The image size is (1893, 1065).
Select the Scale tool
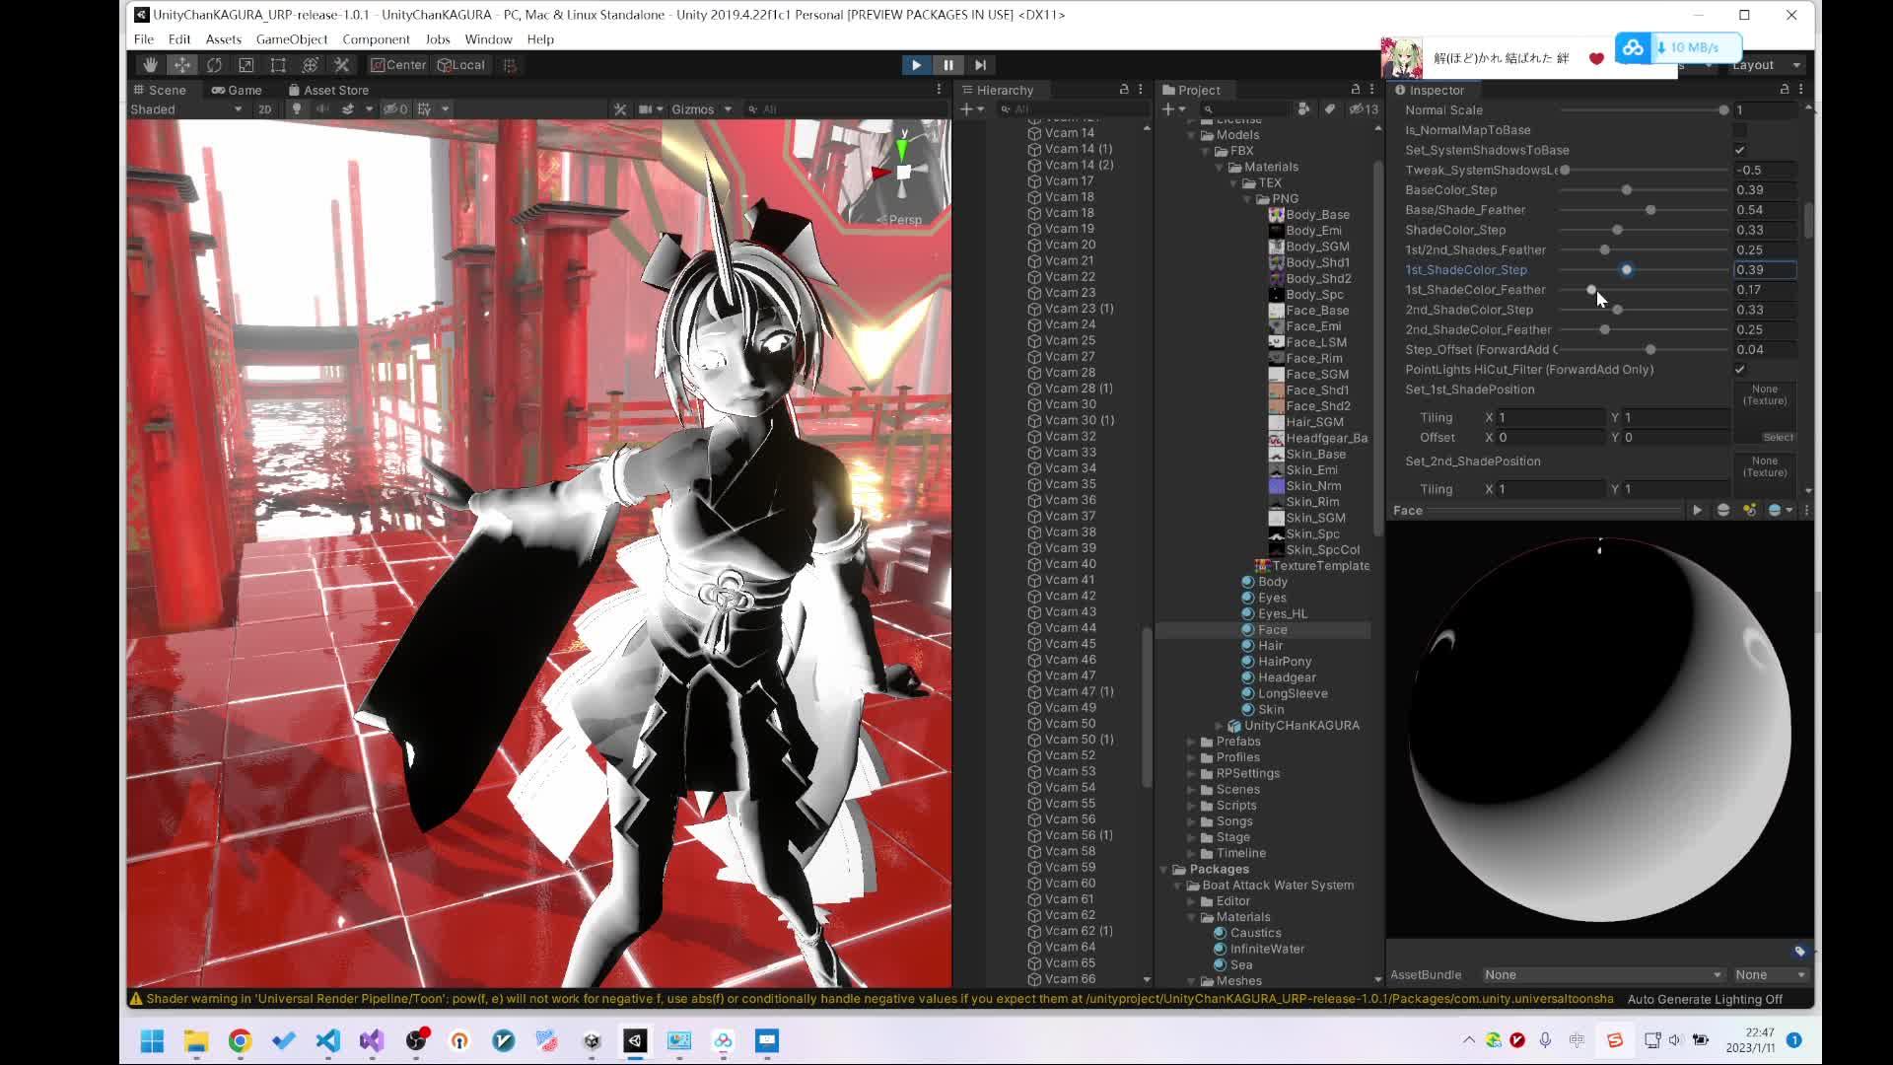[x=246, y=65]
